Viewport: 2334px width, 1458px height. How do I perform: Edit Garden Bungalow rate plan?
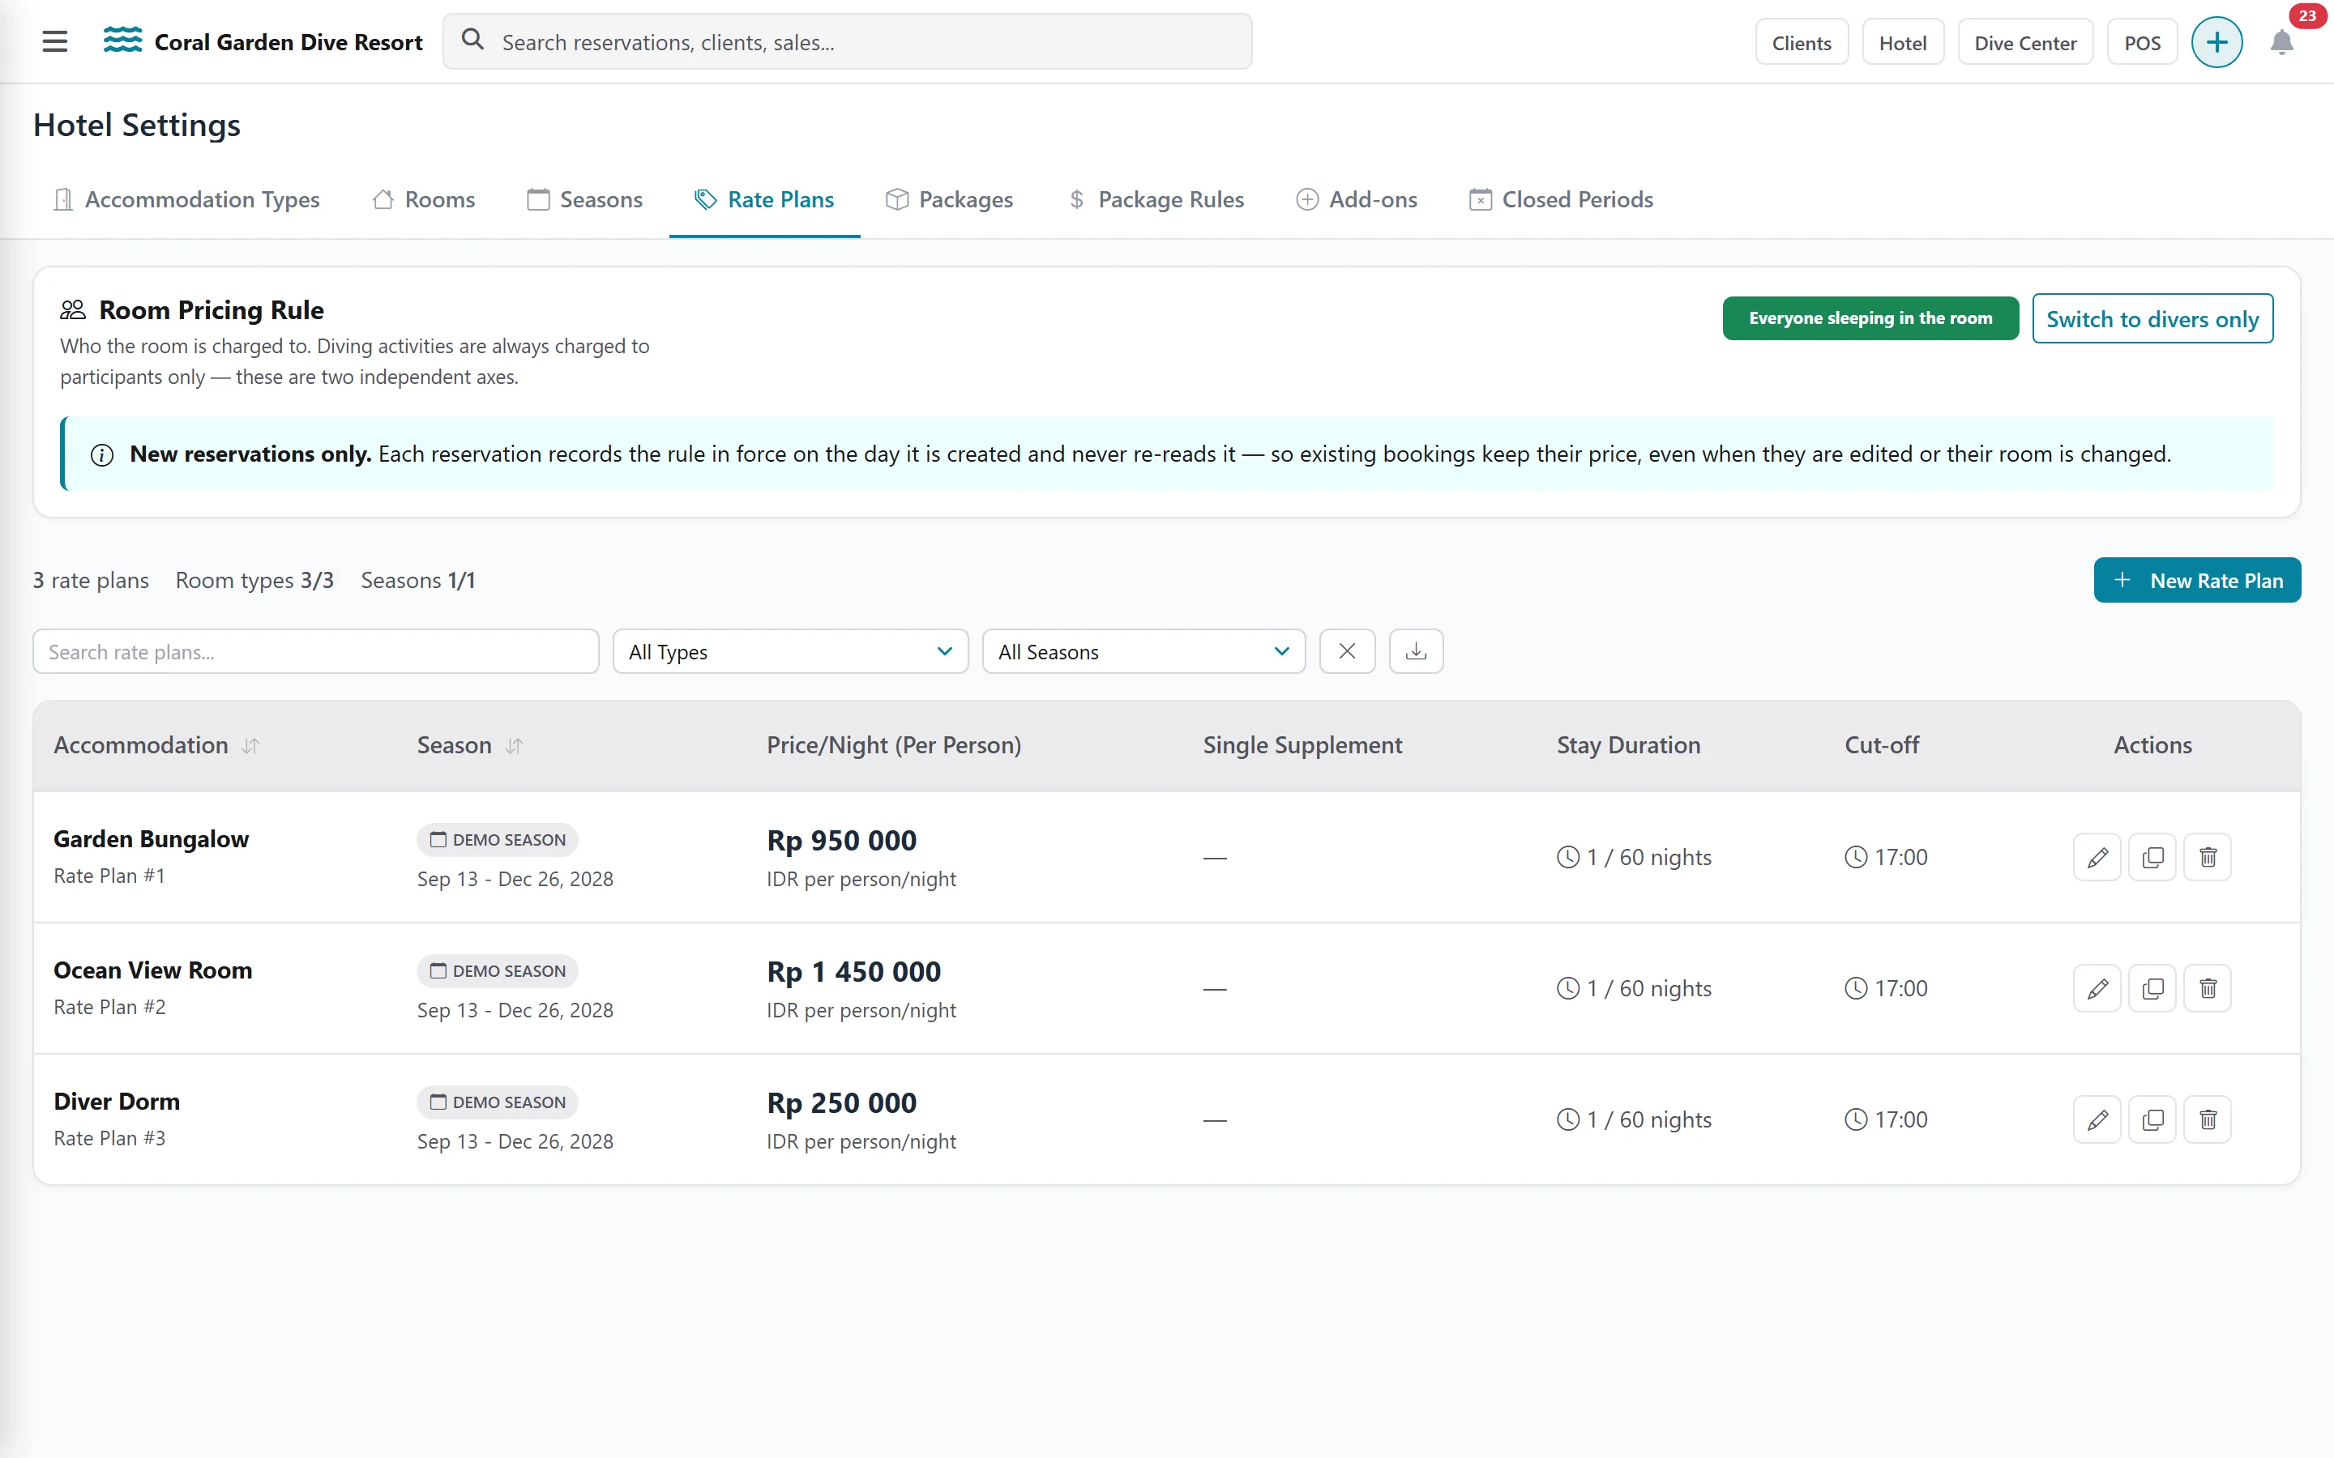[x=2097, y=857]
